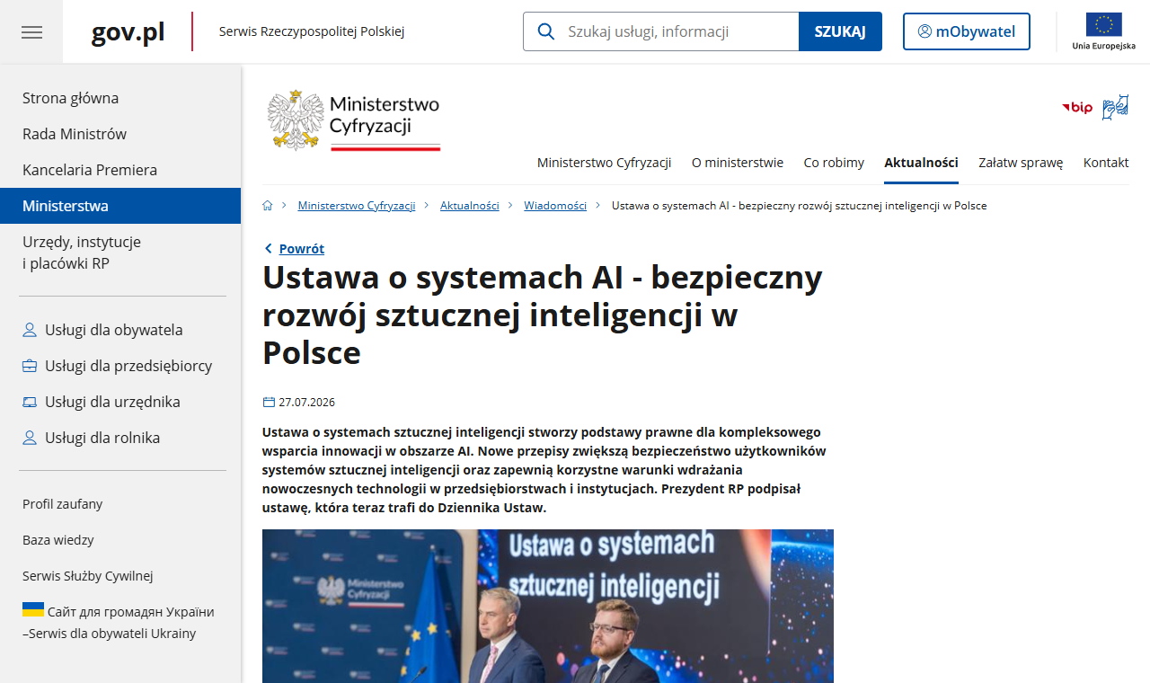Click the sign language icon
Image resolution: width=1150 pixels, height=683 pixels.
click(1115, 108)
